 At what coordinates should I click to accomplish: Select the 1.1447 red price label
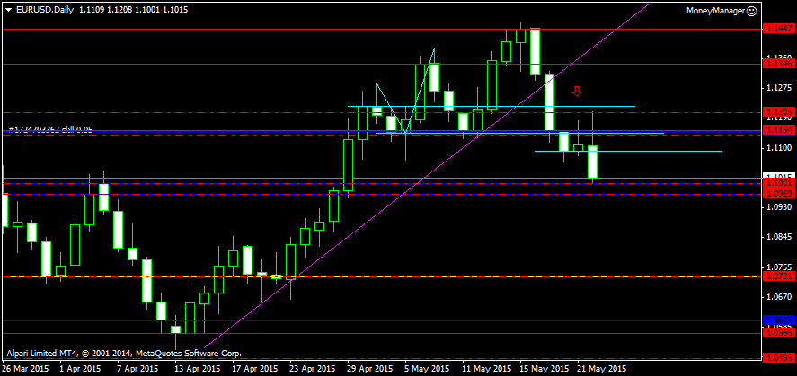[x=778, y=30]
